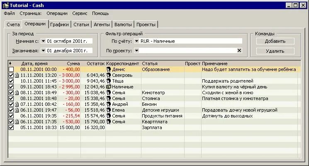Check the box for 08.11.2001 00:00 operation
Viewport: 309px width, 166px height.
click(x=11, y=69)
